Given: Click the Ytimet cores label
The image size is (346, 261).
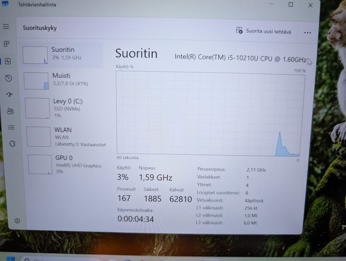Looking at the screenshot, I should 204,184.
